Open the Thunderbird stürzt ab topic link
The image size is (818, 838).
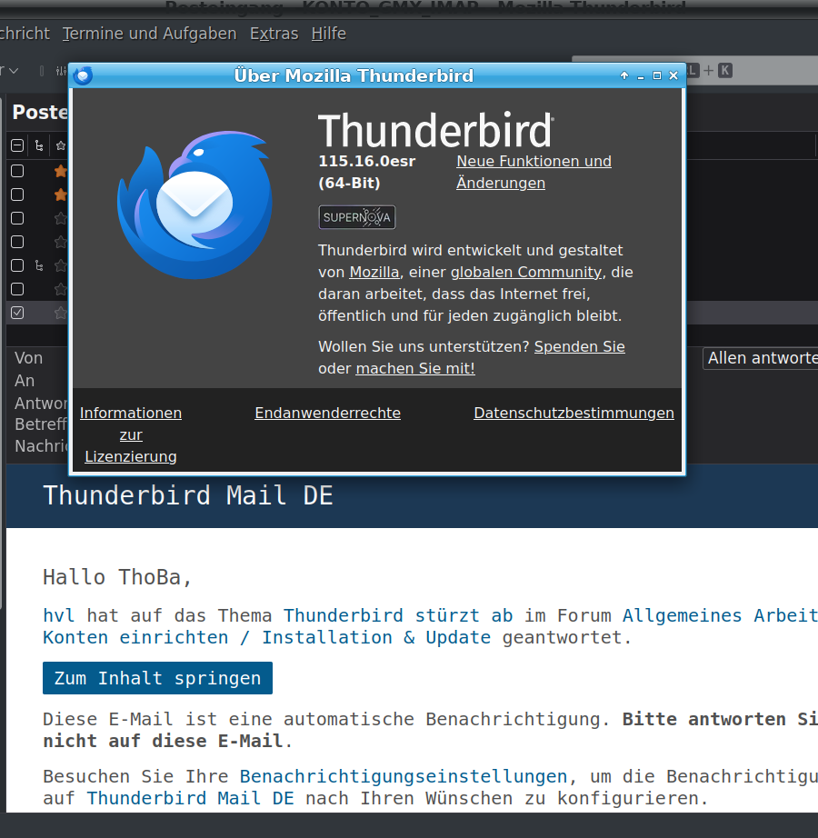click(x=397, y=615)
